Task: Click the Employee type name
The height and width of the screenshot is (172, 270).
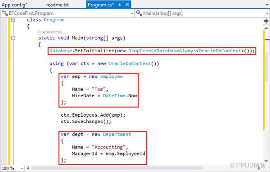Action: click(112, 77)
